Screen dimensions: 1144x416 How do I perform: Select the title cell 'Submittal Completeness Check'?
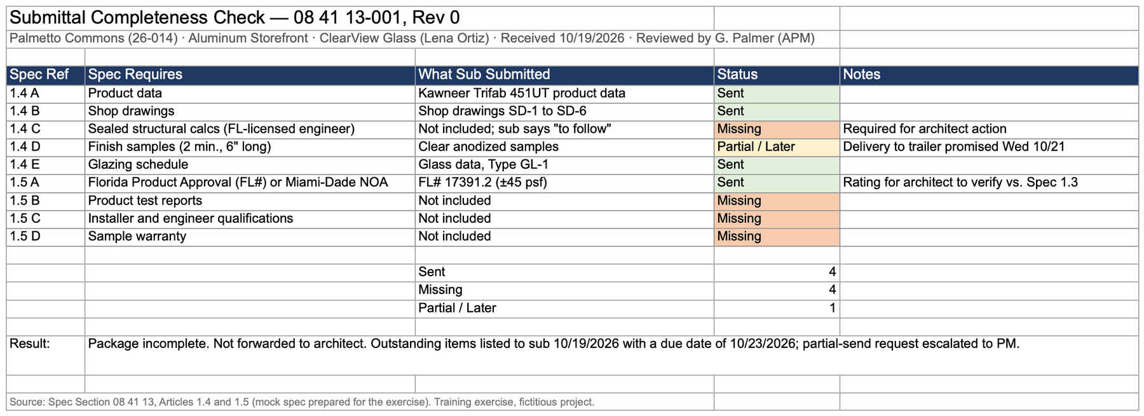coord(360,18)
